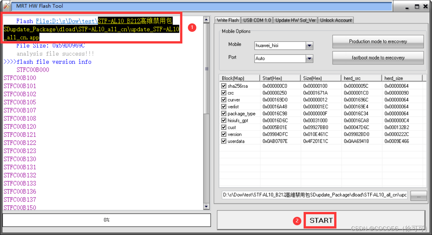Toggle the sha256rsa block checkbox
The width and height of the screenshot is (432, 235).
tap(224, 86)
